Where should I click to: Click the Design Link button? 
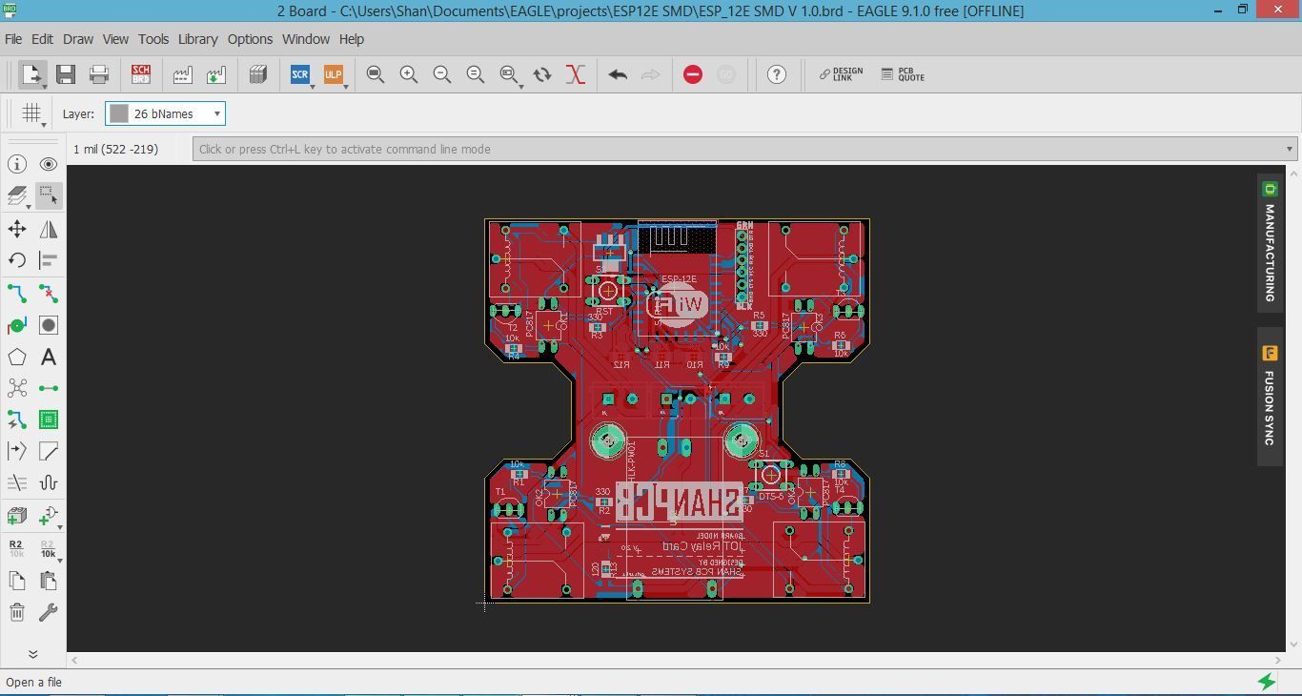(841, 74)
